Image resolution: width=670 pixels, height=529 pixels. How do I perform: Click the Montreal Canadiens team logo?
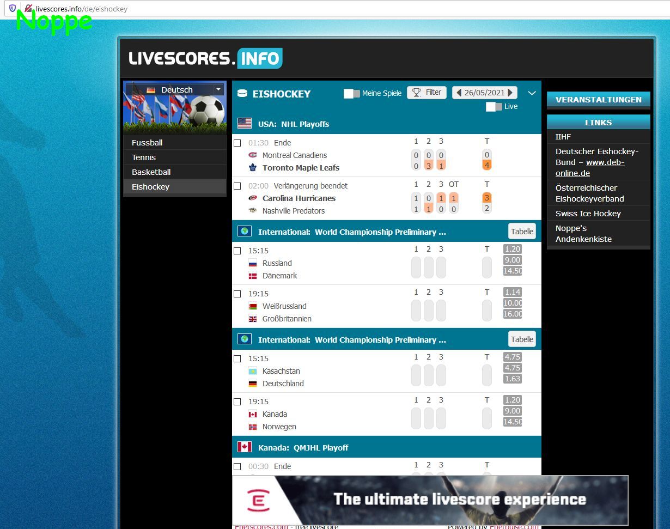point(252,155)
